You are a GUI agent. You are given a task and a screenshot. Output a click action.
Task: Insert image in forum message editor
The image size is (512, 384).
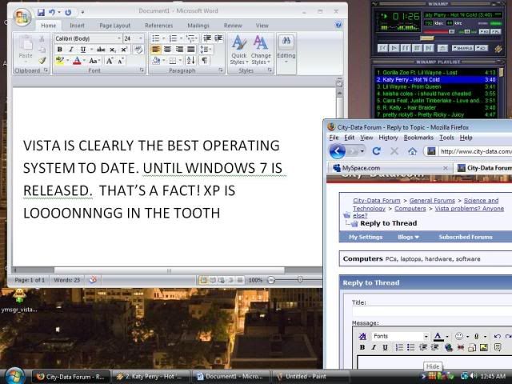pyautogui.click(x=483, y=348)
